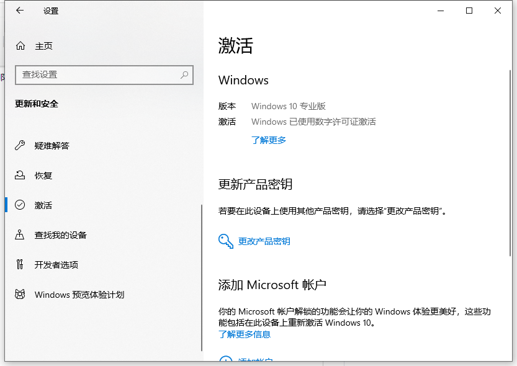Open 开发者选项 developer options icon
The width and height of the screenshot is (517, 366).
coord(20,264)
